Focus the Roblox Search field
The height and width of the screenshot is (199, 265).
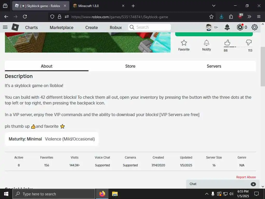pos(149,27)
